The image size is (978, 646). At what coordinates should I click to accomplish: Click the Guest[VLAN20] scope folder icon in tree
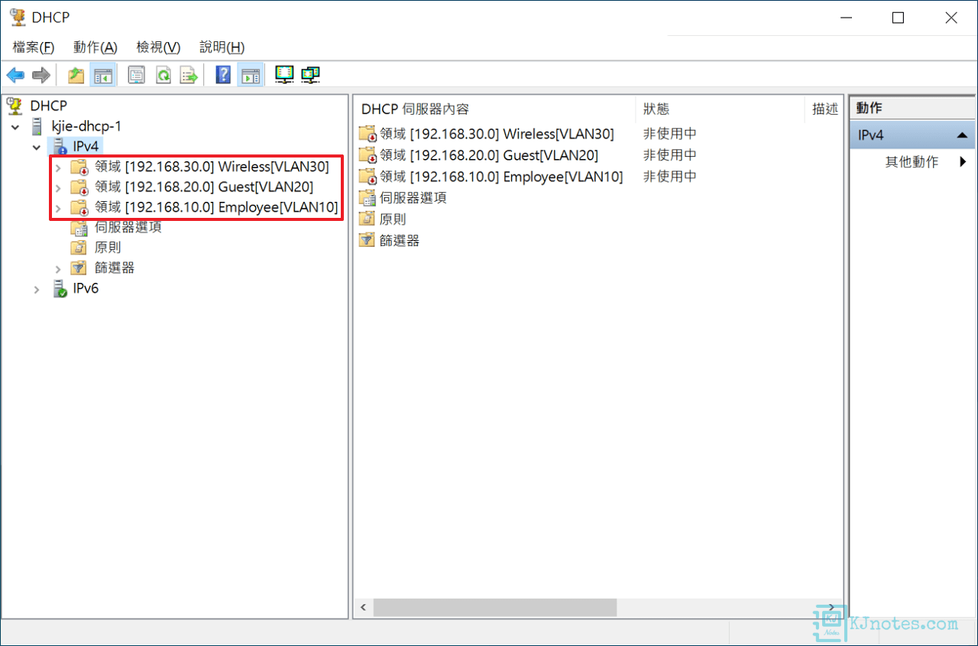[x=79, y=187]
